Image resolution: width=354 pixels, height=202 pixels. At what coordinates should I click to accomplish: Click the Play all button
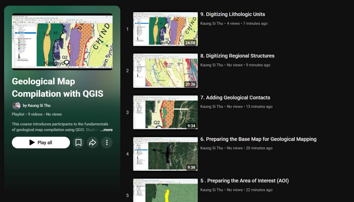click(41, 143)
